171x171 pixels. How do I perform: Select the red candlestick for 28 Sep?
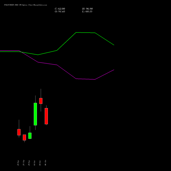pyautogui.click(x=24, y=137)
